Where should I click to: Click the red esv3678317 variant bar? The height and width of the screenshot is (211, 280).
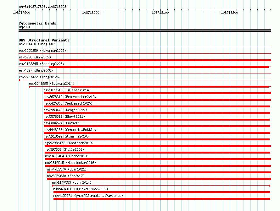point(157,100)
